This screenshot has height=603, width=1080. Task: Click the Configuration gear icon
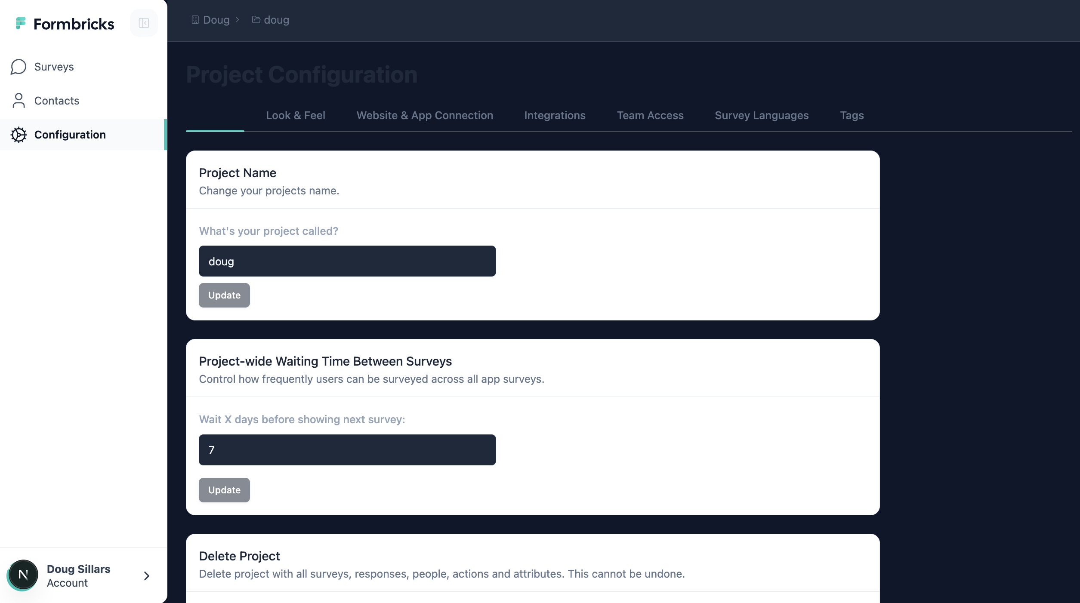click(19, 135)
